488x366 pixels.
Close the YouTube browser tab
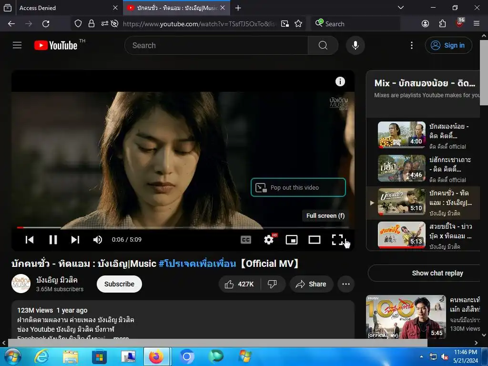click(223, 8)
